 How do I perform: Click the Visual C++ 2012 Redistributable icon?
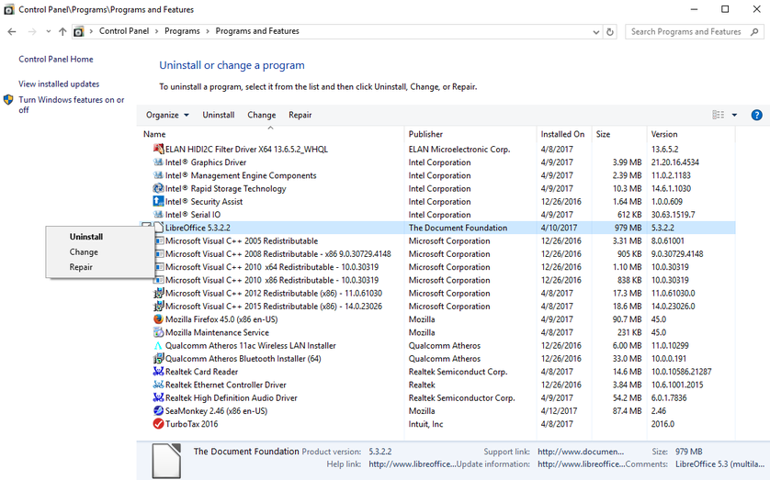coord(158,293)
